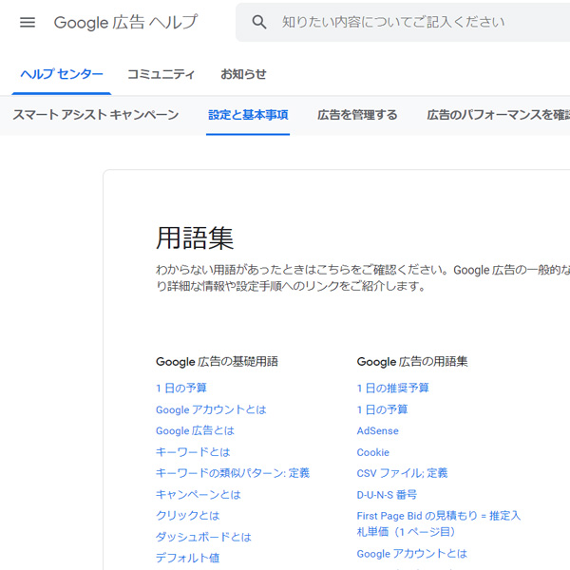
Task: Open 1 日の予算 in the 基礎用語 list
Action: coord(181,388)
